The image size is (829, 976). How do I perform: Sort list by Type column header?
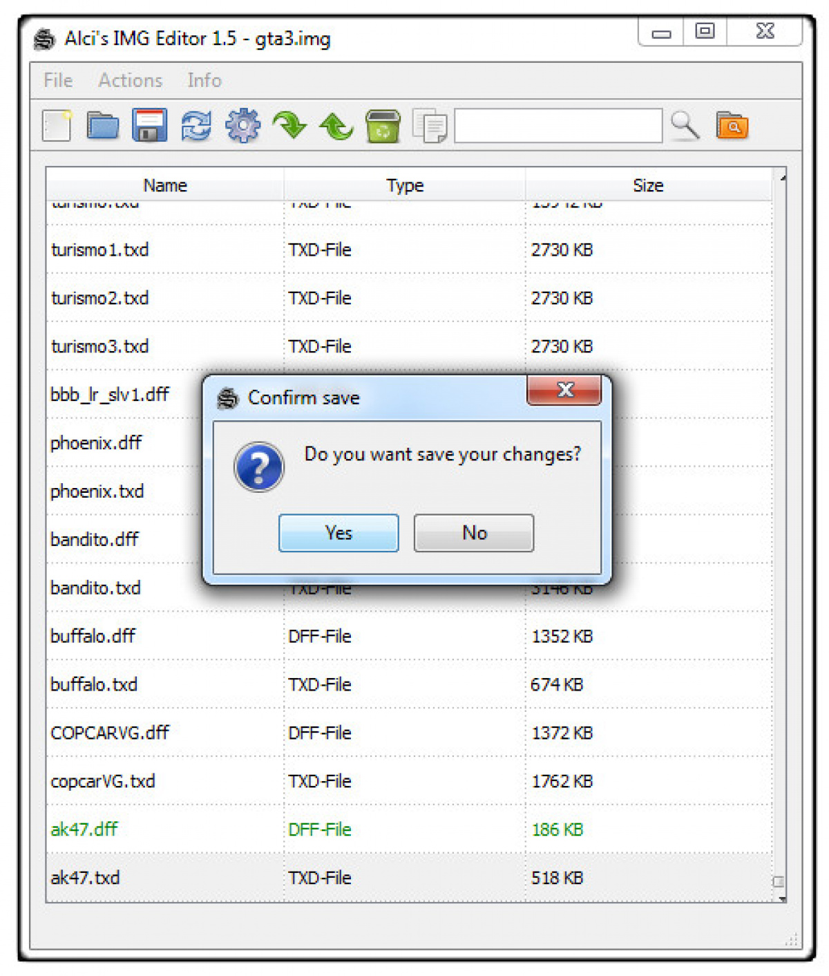tap(405, 185)
